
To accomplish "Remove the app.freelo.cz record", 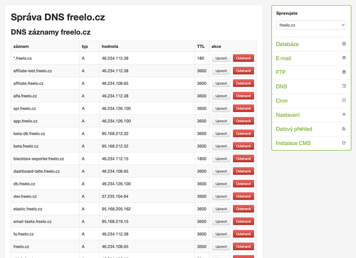I will pyautogui.click(x=243, y=121).
